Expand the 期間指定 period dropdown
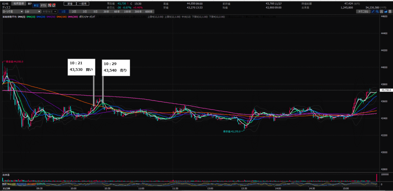Screen dimensions: 393x191 pyautogui.click(x=50, y=12)
